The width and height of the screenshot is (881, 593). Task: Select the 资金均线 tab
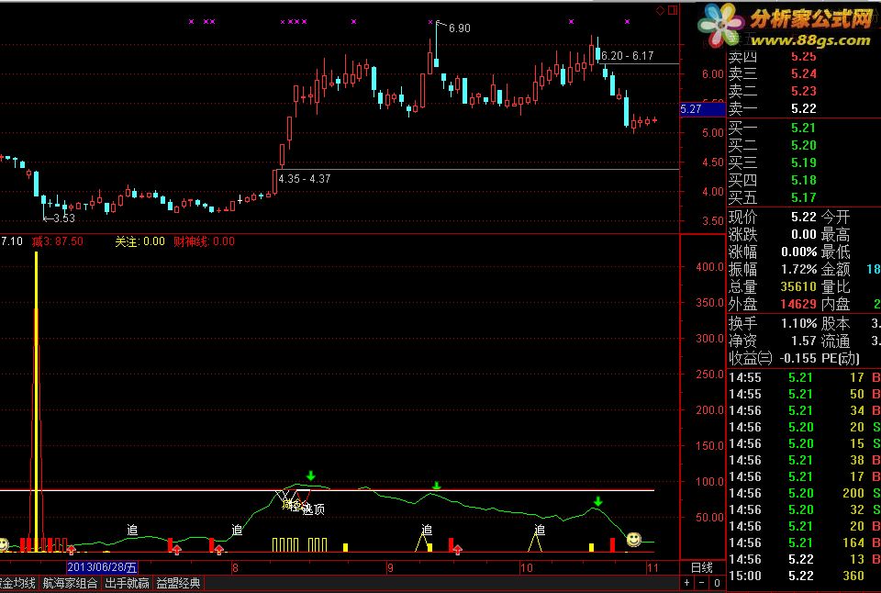18,584
